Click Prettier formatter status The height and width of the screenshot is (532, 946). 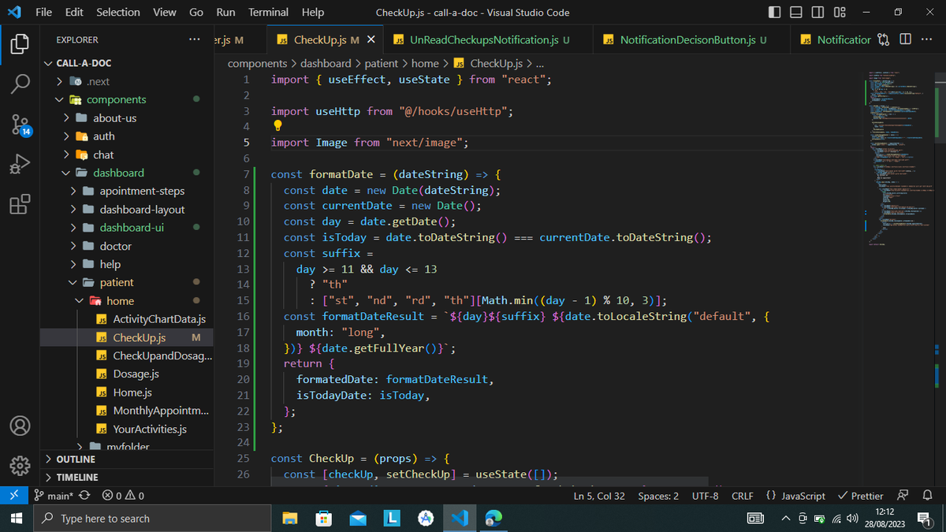(861, 496)
